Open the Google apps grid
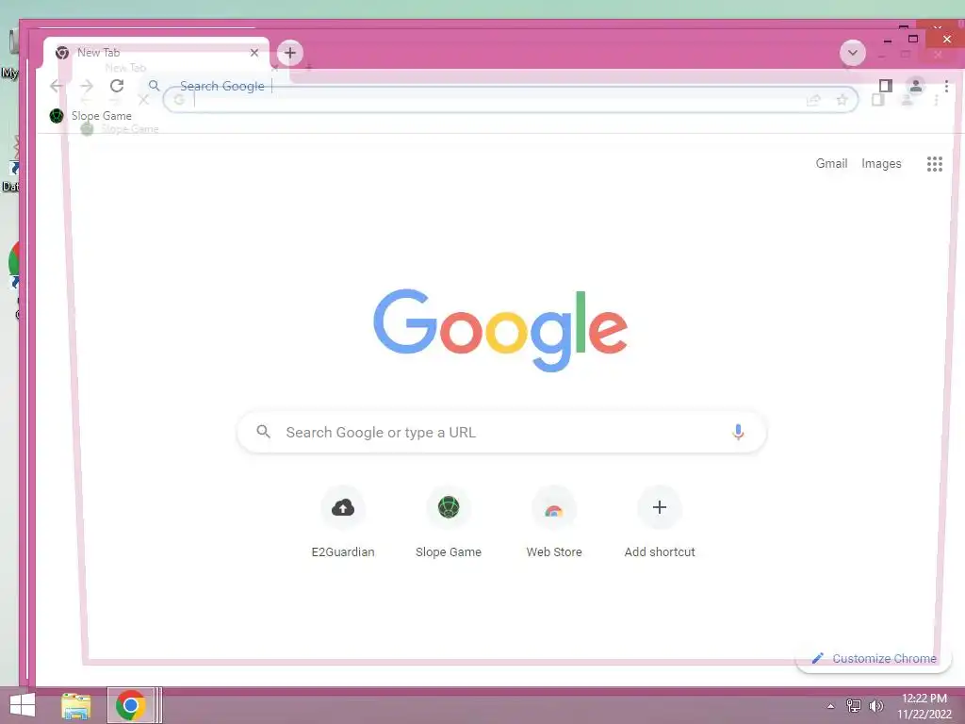 click(x=934, y=164)
